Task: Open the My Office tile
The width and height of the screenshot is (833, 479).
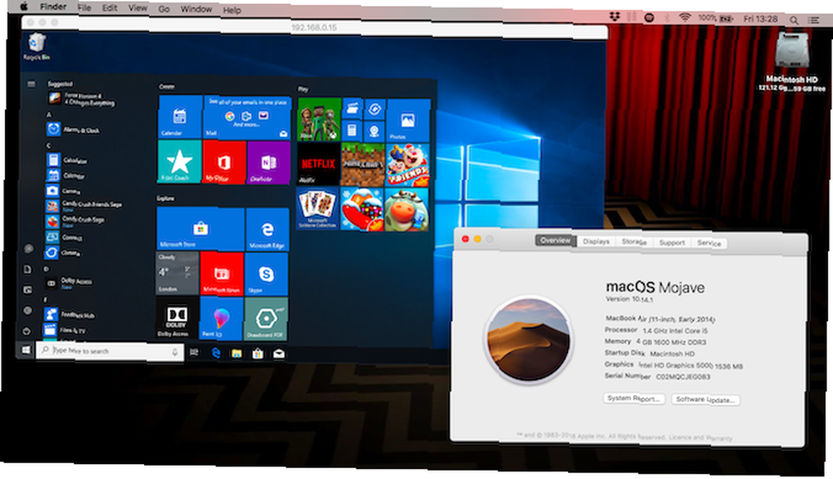Action: coord(223,162)
